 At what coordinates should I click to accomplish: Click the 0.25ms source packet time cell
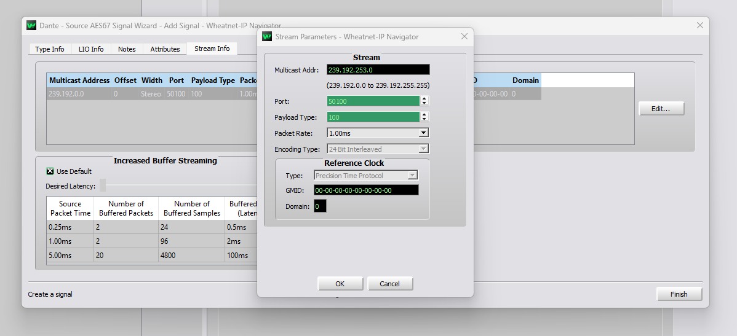[71, 227]
